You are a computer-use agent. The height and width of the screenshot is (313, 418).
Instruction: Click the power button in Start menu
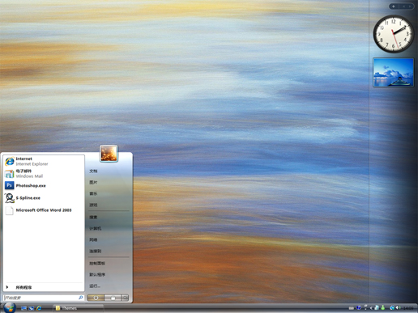96,298
